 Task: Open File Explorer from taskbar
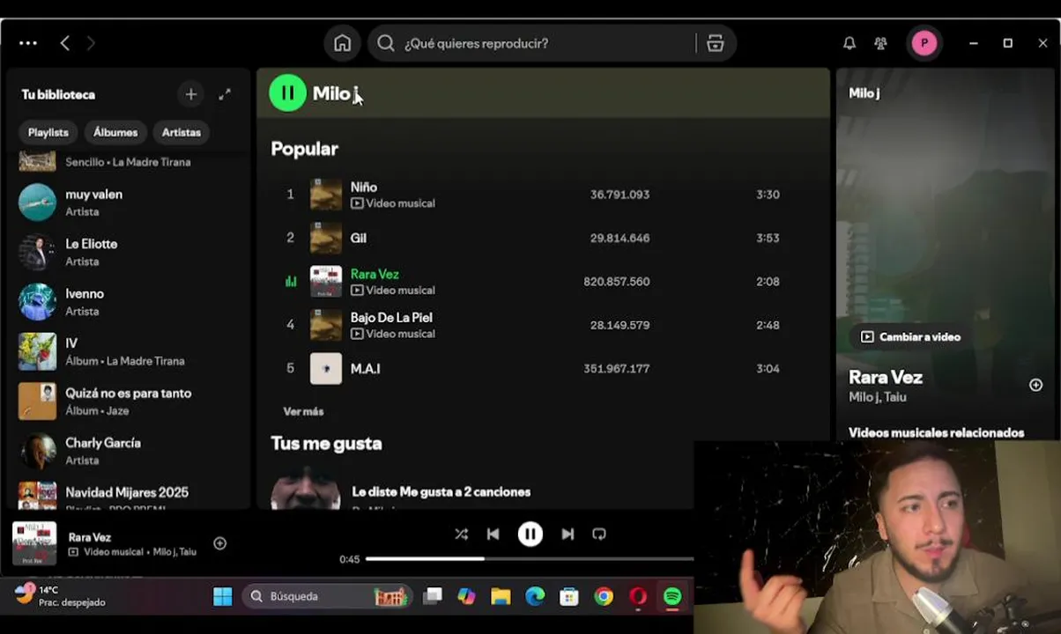coord(501,597)
